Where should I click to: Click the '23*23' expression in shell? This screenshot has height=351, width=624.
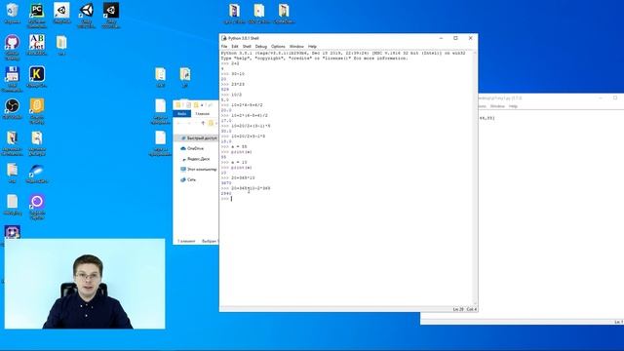tap(238, 85)
